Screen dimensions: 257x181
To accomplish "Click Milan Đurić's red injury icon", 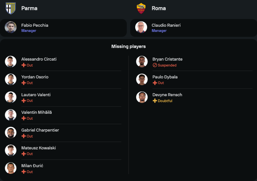I will pyautogui.click(x=24, y=172).
